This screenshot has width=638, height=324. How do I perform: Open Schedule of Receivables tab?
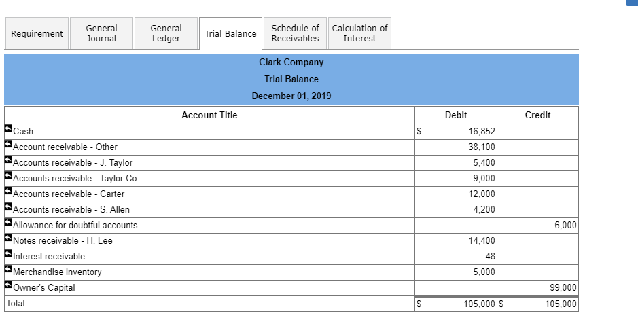295,33
